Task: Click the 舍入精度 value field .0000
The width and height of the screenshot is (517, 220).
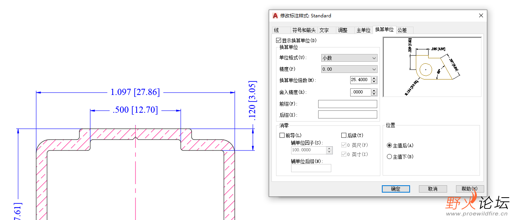Action: 360,92
